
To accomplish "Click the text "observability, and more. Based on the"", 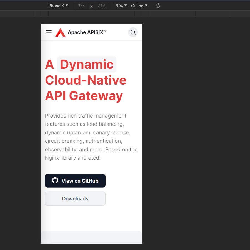I will [91, 149].
